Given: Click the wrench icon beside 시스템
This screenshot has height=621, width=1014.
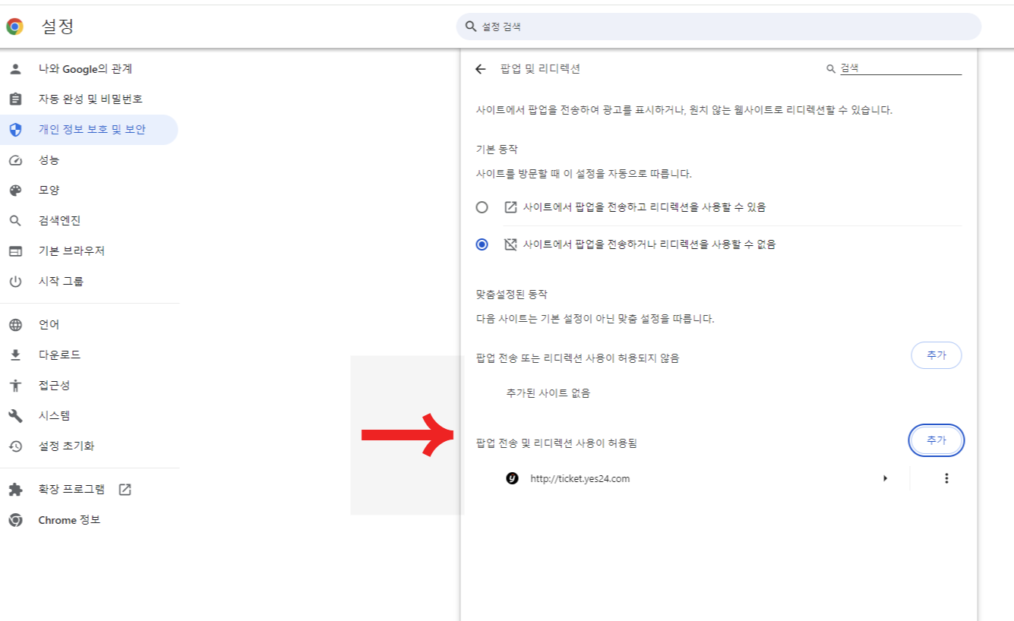Looking at the screenshot, I should 17,415.
